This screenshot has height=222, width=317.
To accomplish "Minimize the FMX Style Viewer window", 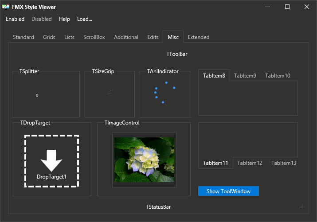I will (x=268, y=7).
